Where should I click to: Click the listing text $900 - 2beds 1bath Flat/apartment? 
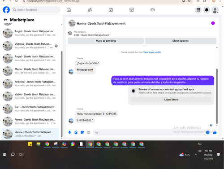(x=92, y=35)
